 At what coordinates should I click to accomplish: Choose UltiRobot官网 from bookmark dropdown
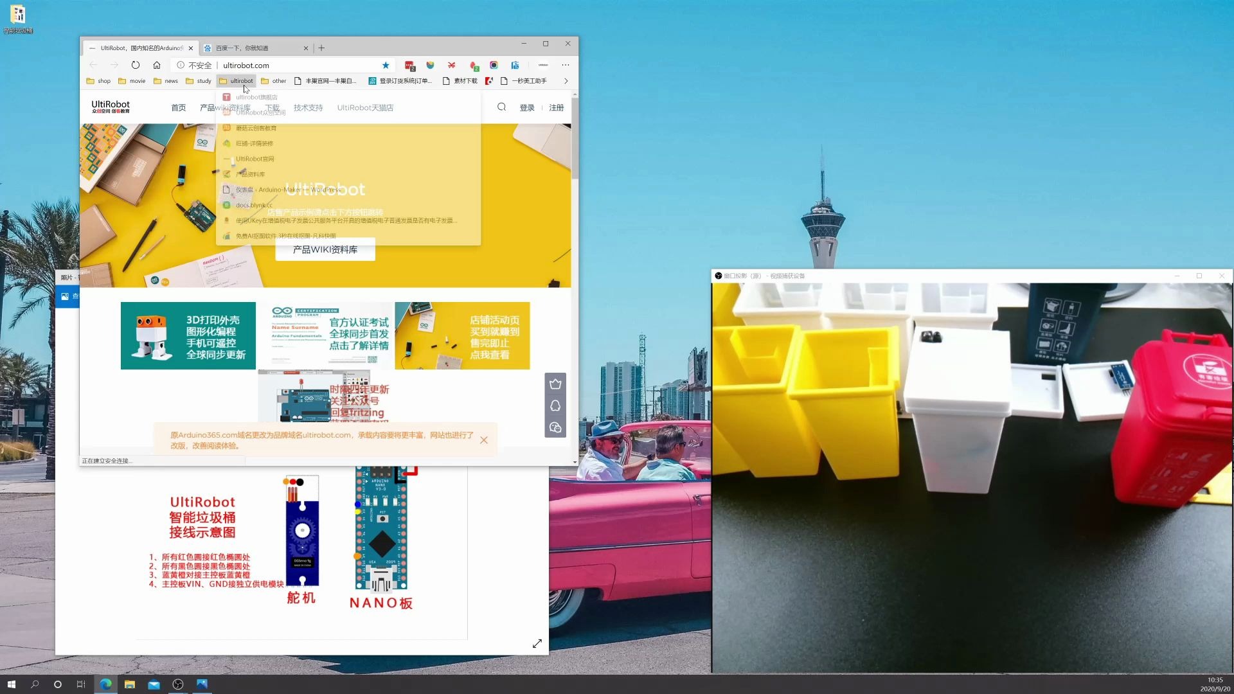pos(348,159)
